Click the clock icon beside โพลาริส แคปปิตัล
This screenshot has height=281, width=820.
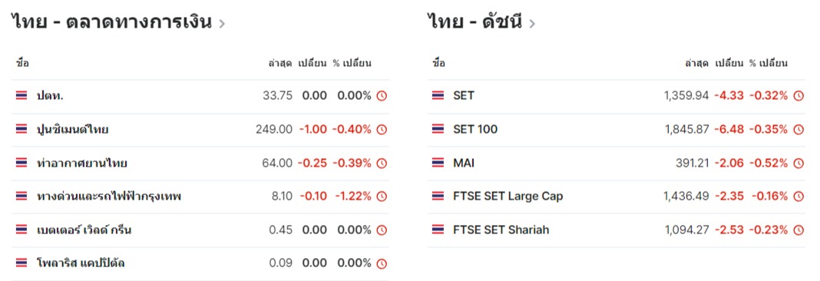(382, 264)
